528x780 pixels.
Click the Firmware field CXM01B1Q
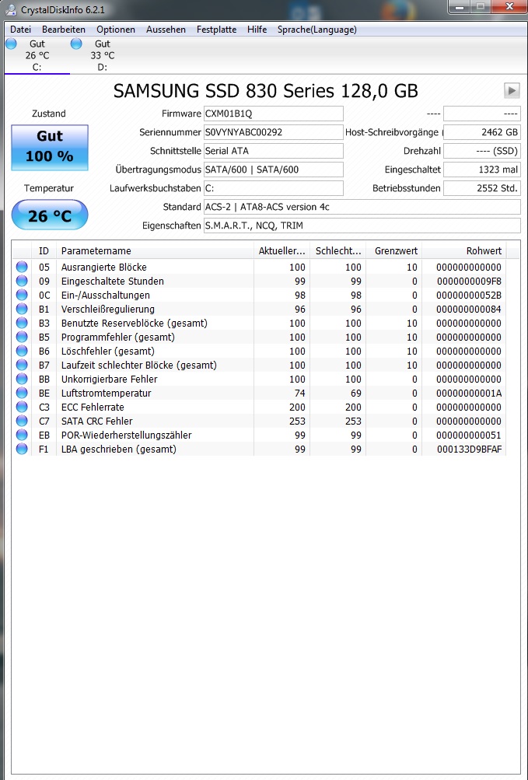pyautogui.click(x=273, y=114)
